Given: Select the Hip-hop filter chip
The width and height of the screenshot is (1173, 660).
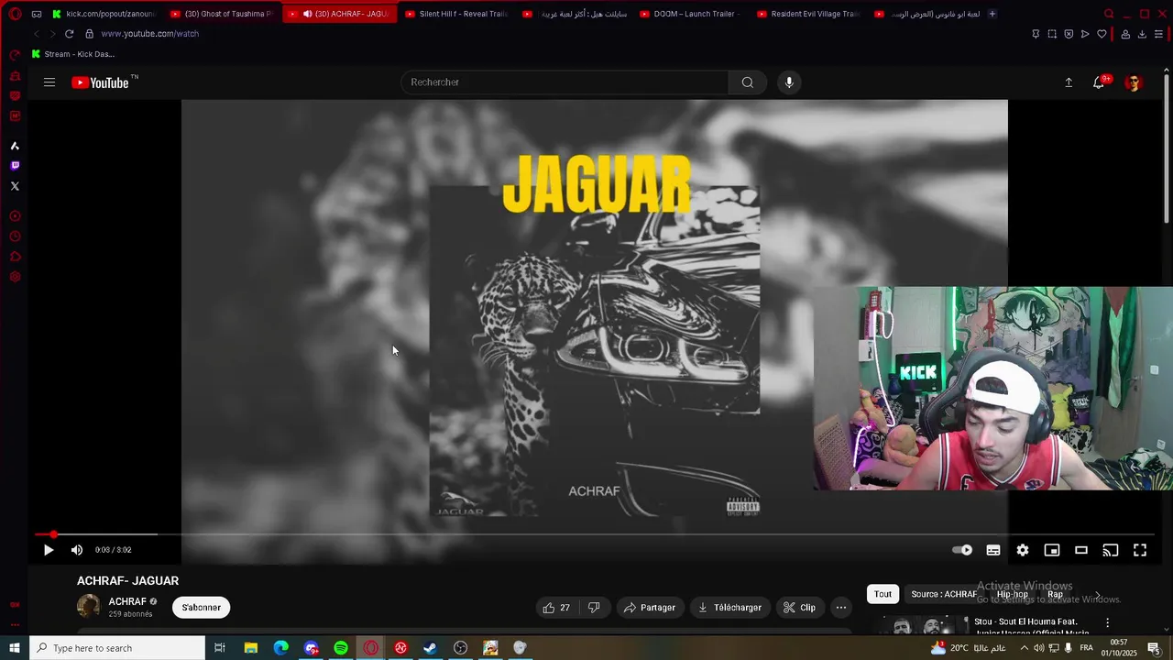Looking at the screenshot, I should (1013, 594).
